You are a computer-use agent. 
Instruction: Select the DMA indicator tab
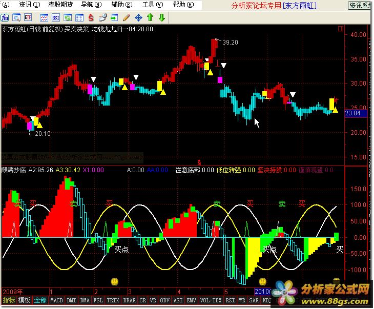[85, 300]
